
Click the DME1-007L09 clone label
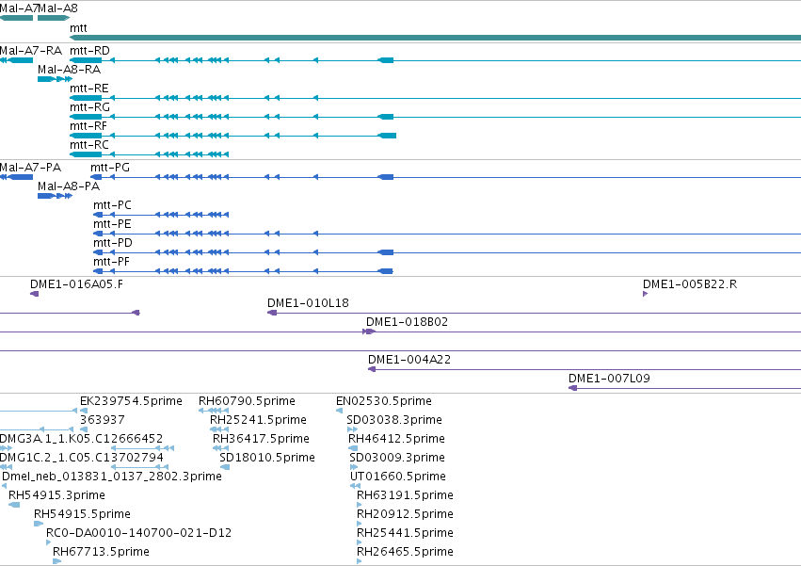[609, 379]
